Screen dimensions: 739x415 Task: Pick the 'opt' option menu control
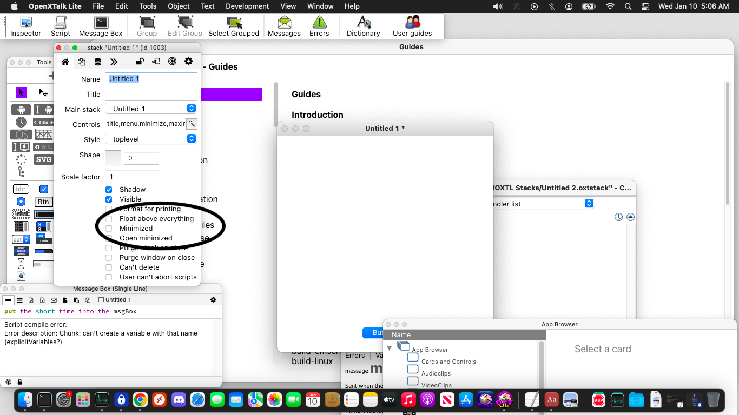click(21, 239)
